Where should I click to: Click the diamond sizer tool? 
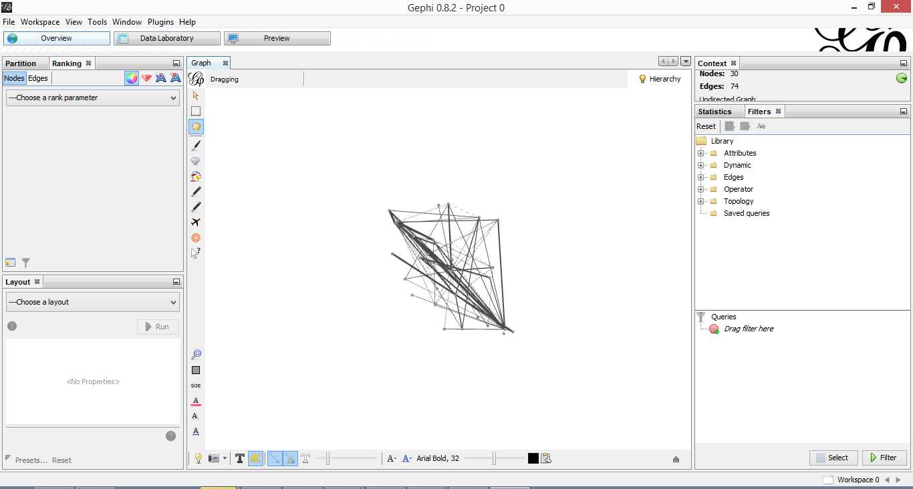pos(196,161)
